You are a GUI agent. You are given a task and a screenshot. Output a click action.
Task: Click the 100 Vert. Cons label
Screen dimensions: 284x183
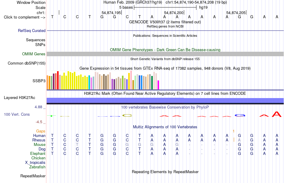point(17,114)
